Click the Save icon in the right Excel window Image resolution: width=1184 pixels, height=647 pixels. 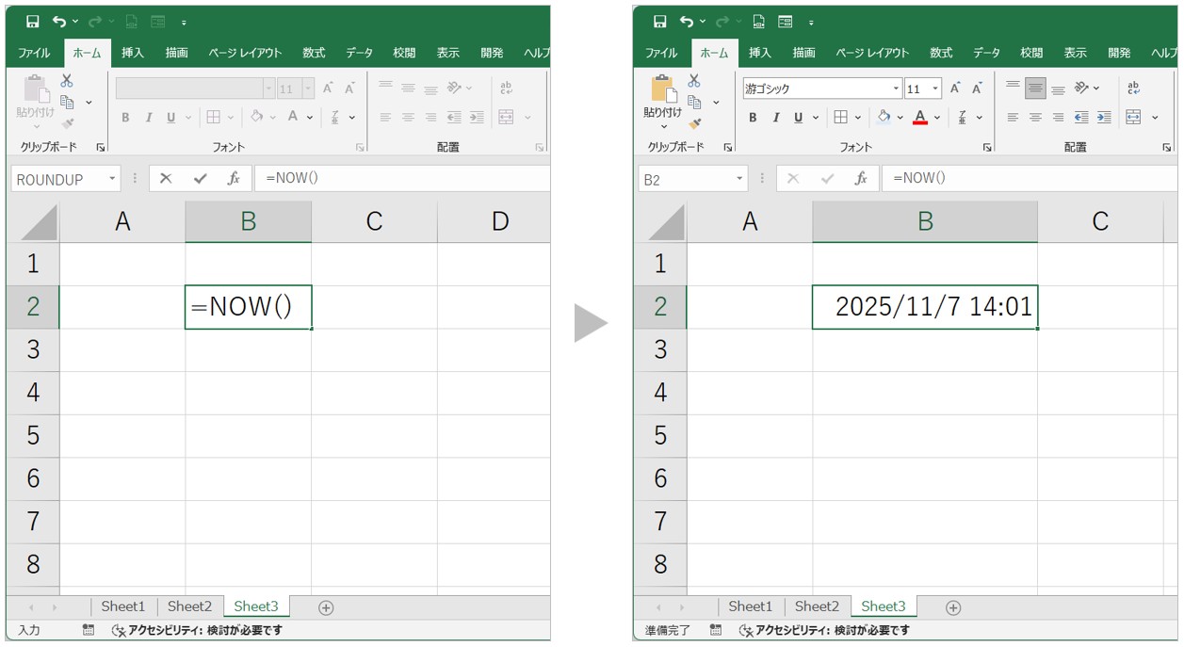pyautogui.click(x=659, y=22)
